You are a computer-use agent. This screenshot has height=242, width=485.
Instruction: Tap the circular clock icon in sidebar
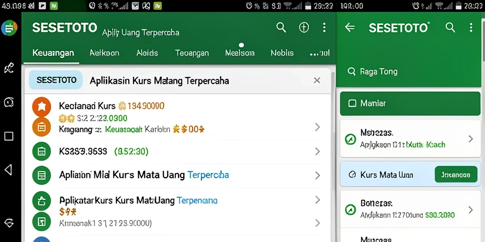[x=9, y=102]
